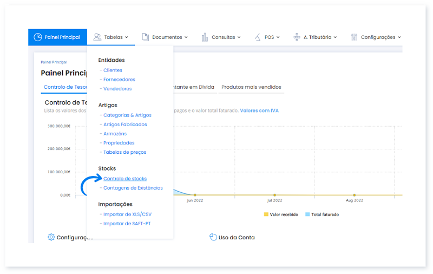
Task: Click the yellow Valor recebido legend swatch
Action: (266, 214)
